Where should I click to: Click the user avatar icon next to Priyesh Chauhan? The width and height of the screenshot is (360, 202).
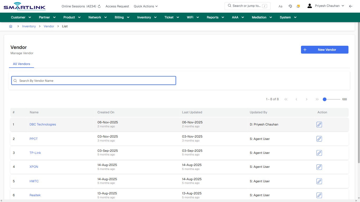[309, 6]
